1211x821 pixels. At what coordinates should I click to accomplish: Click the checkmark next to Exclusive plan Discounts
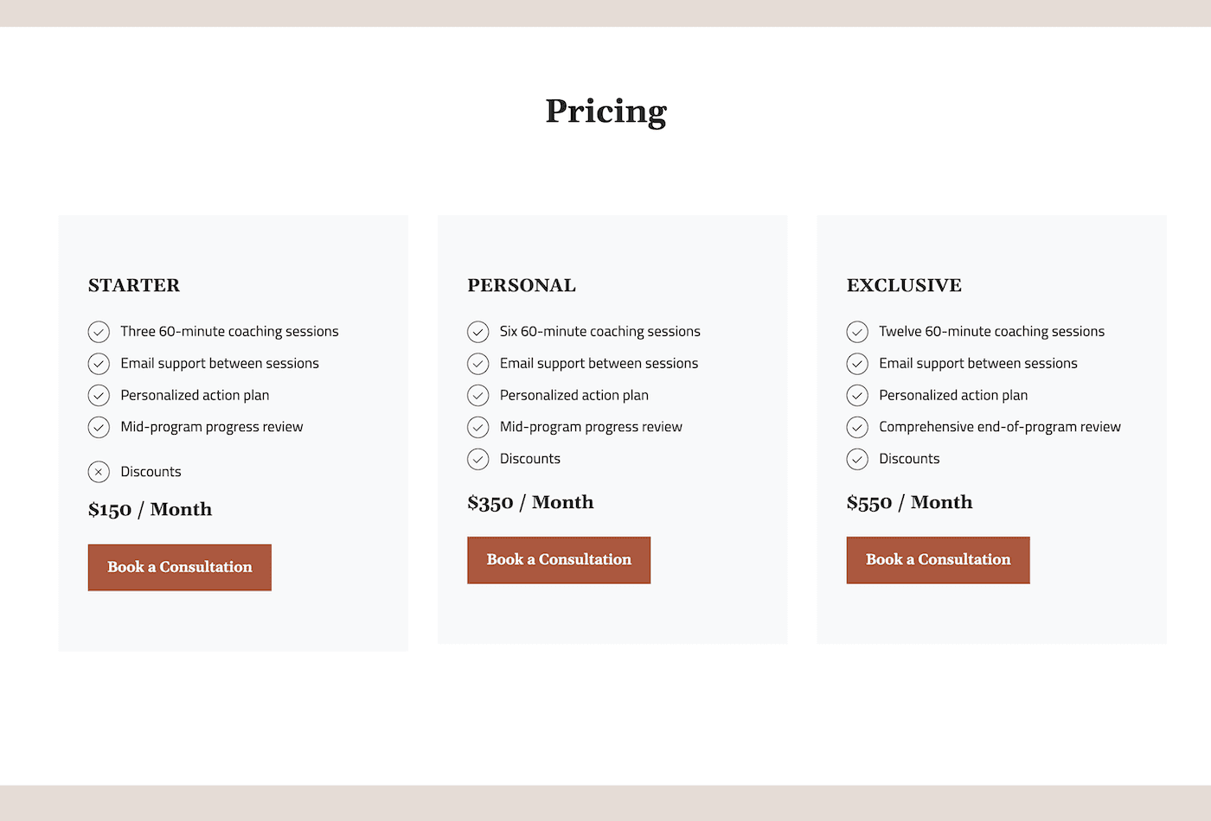click(857, 459)
